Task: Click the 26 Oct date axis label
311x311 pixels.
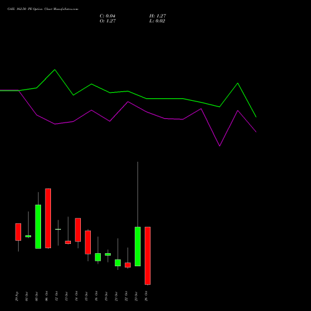Action: 146,297
